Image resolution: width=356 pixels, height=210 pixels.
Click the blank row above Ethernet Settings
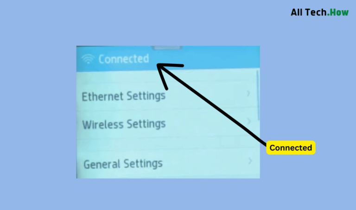(x=167, y=77)
